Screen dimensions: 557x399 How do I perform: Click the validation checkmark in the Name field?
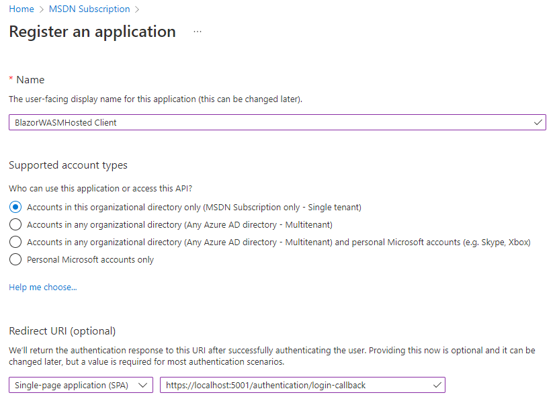click(x=538, y=122)
